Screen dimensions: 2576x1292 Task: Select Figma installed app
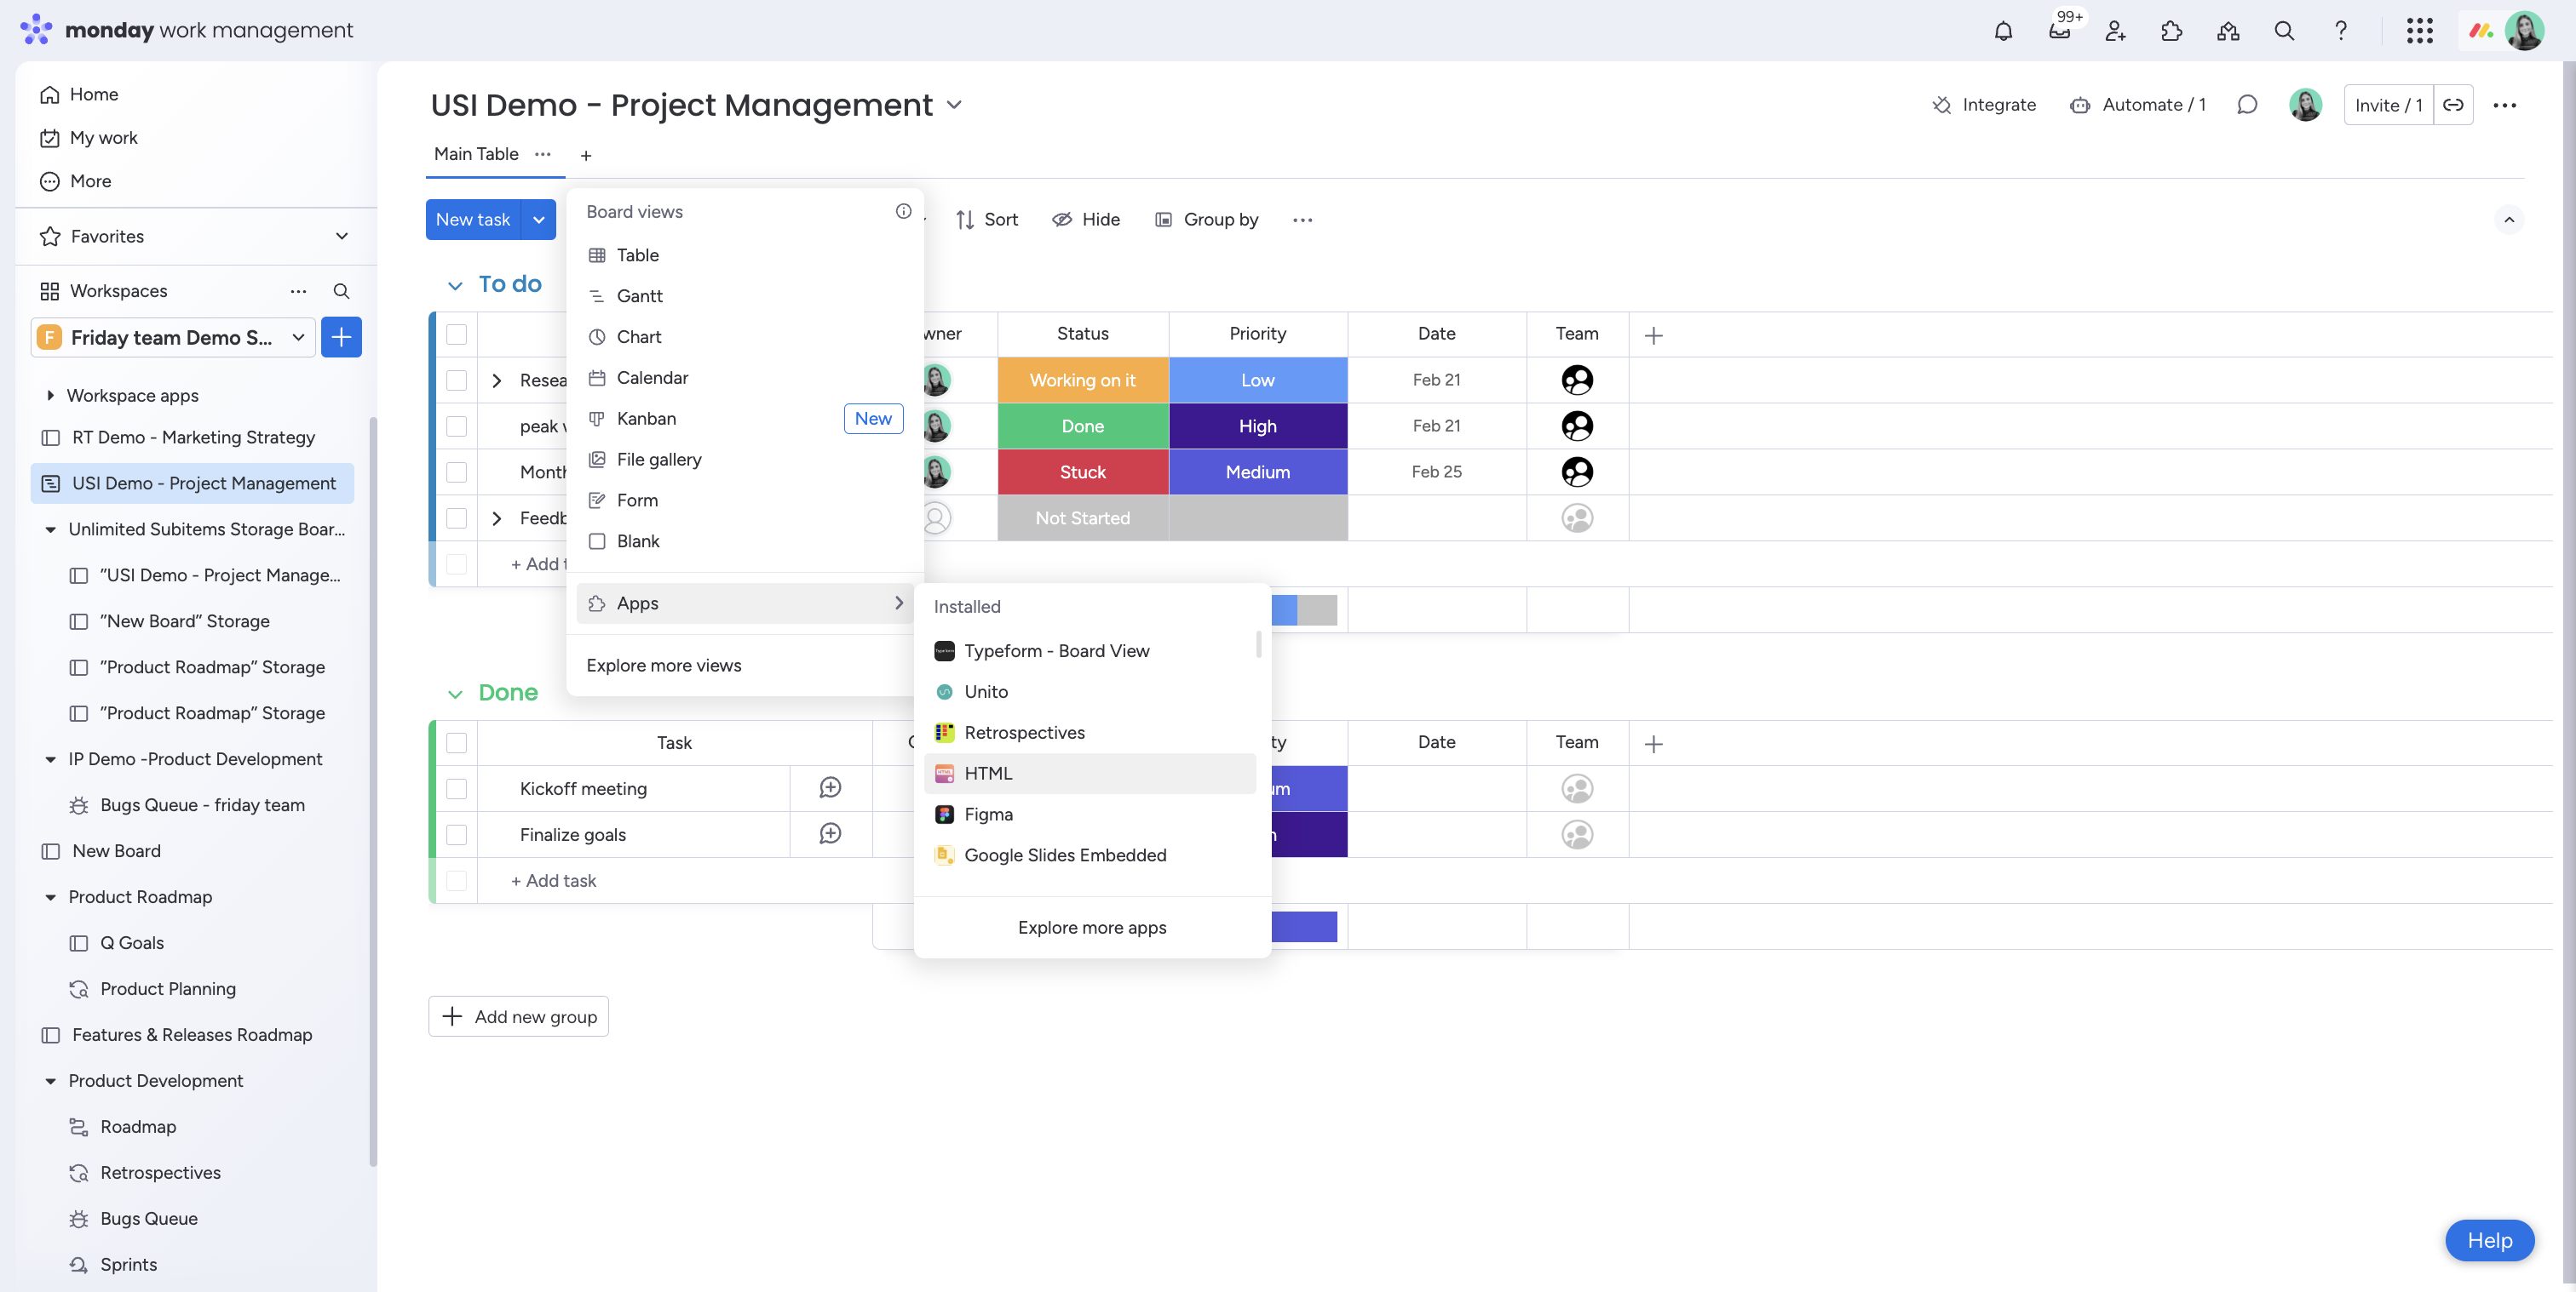[1090, 815]
